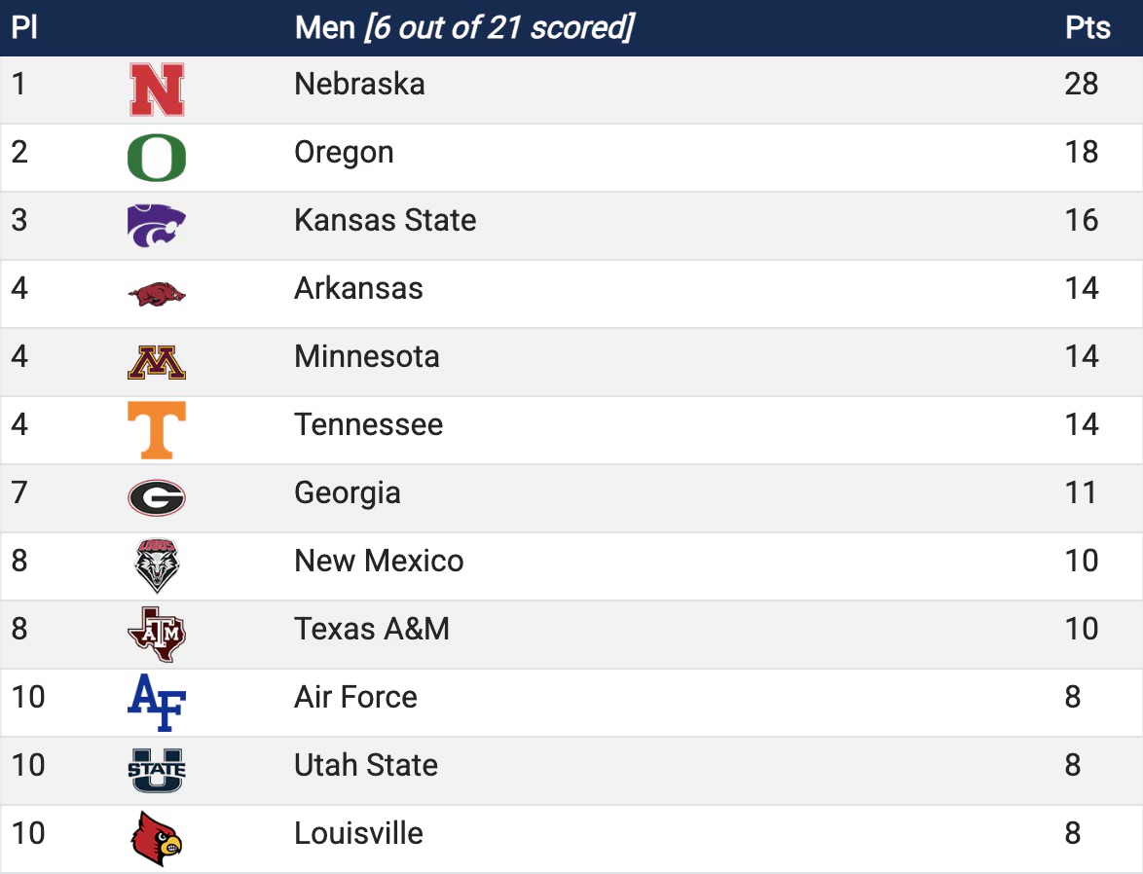Click the Pts column header

tap(1088, 27)
